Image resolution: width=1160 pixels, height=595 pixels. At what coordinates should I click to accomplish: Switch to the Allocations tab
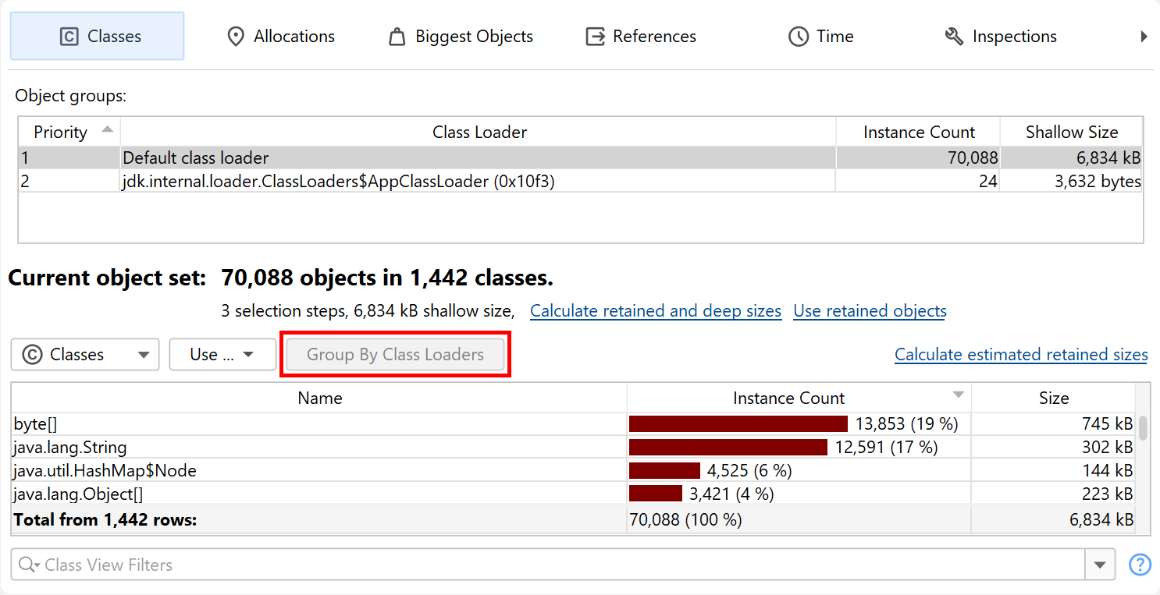pyautogui.click(x=280, y=37)
